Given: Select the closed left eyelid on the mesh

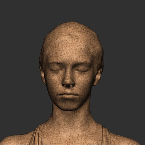Looking at the screenshot, I should [x=55, y=68].
